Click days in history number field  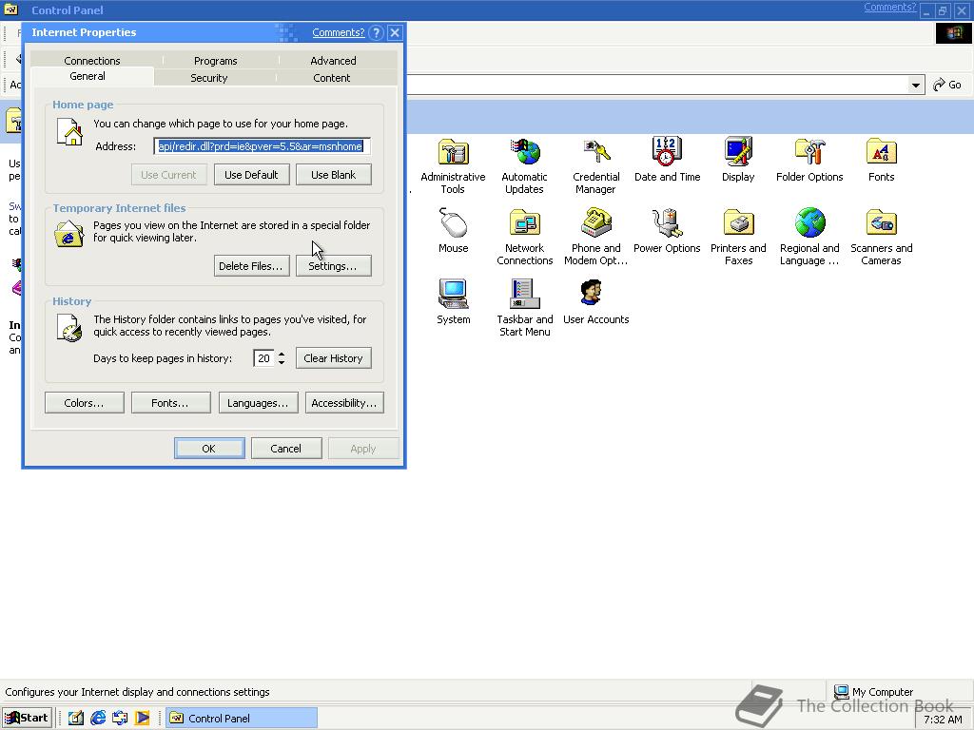[264, 358]
